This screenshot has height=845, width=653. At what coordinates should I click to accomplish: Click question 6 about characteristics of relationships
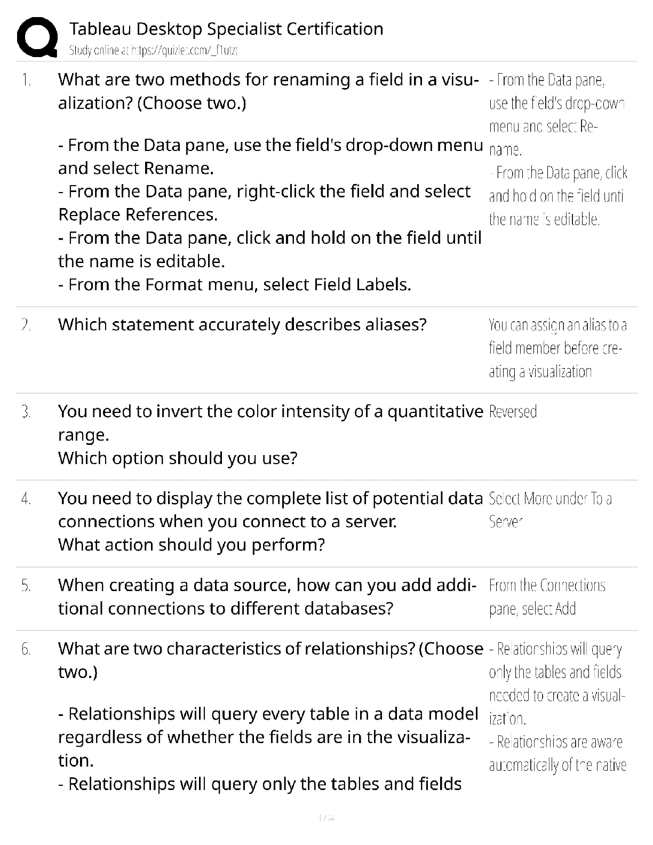pyautogui.click(x=270, y=660)
